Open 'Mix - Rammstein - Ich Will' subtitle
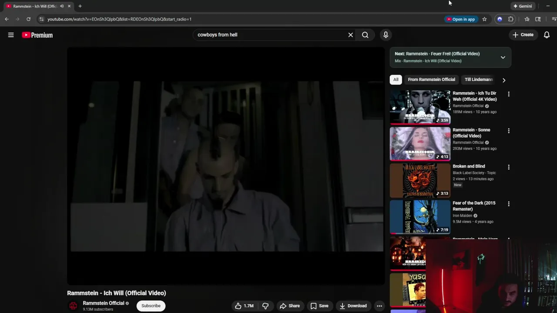The width and height of the screenshot is (557, 313). pyautogui.click(x=428, y=61)
